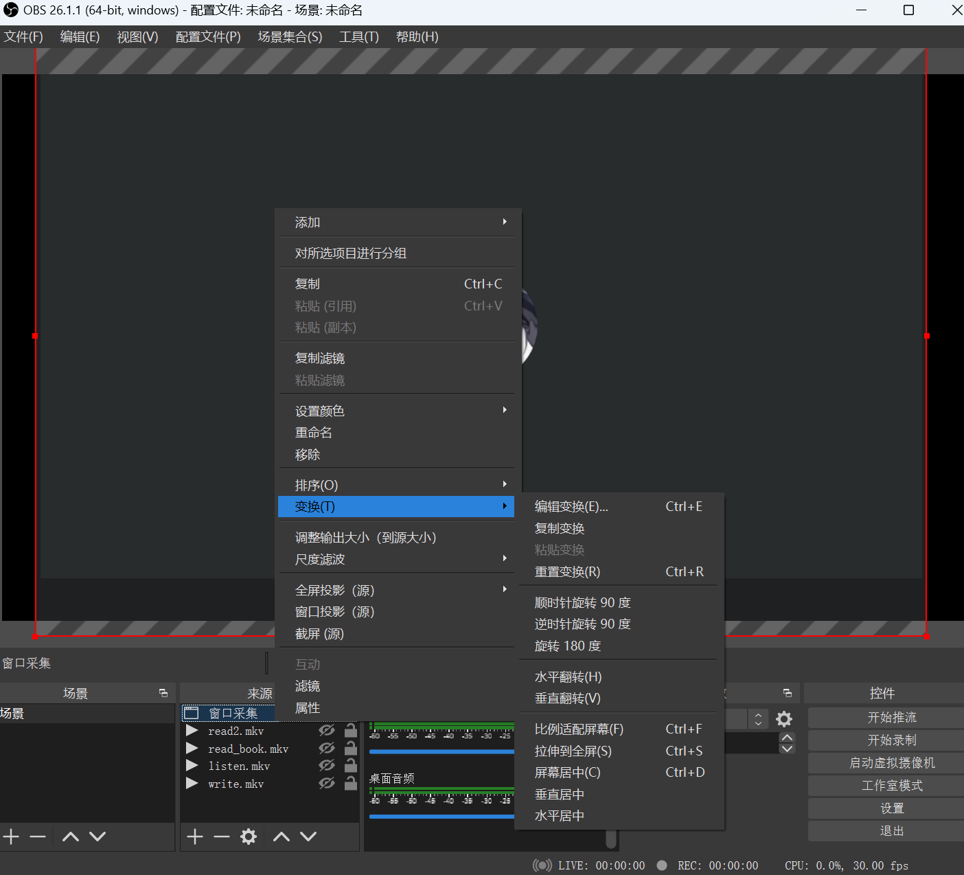
Task: Open the 场景集合(S) menu
Action: (x=290, y=36)
